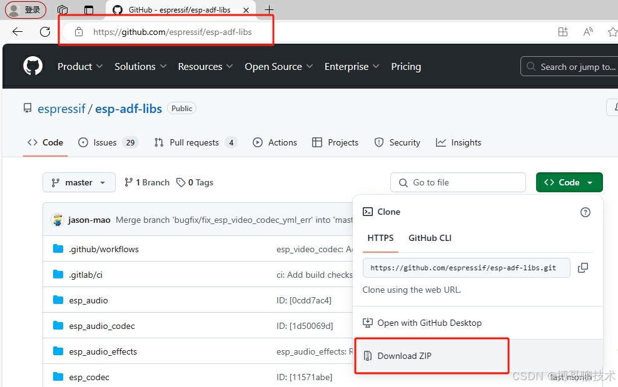Go to GitHub home via Octocat logo
Screen dimensions: 618x387
click(x=33, y=66)
